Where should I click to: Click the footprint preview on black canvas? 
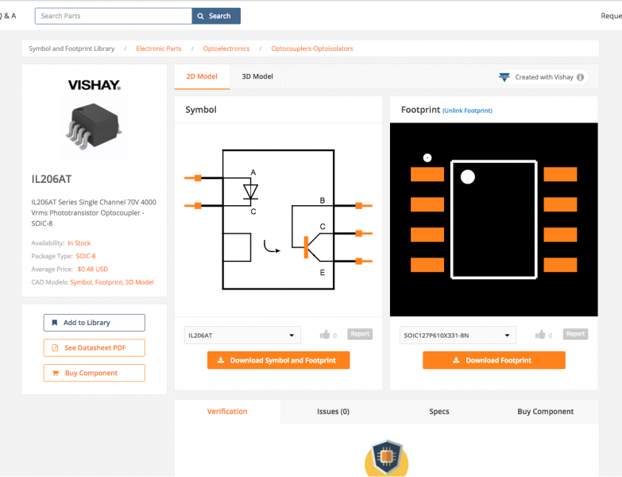[494, 219]
